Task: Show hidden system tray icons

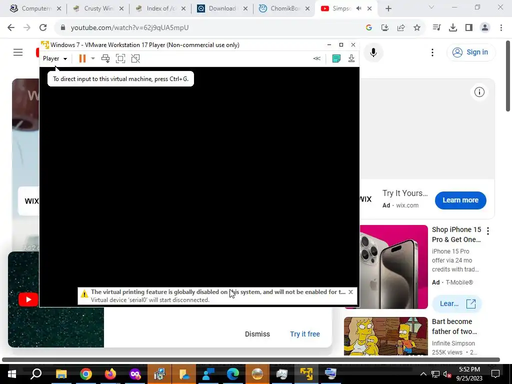Action: [423, 374]
